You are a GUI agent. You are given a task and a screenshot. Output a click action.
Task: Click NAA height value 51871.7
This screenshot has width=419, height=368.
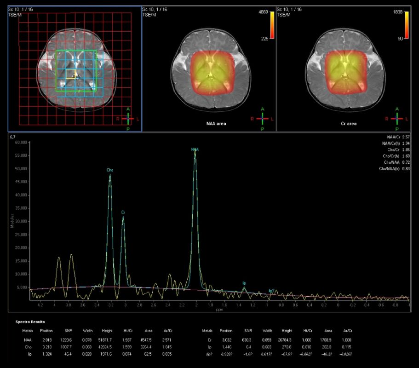(105, 340)
